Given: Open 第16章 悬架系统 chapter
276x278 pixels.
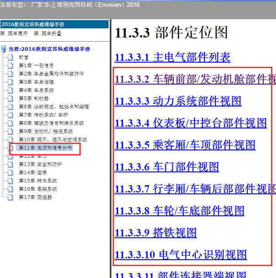Looking at the screenshot, I should [38, 189].
